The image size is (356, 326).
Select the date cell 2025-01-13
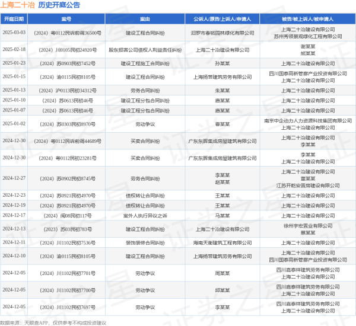point(14,90)
